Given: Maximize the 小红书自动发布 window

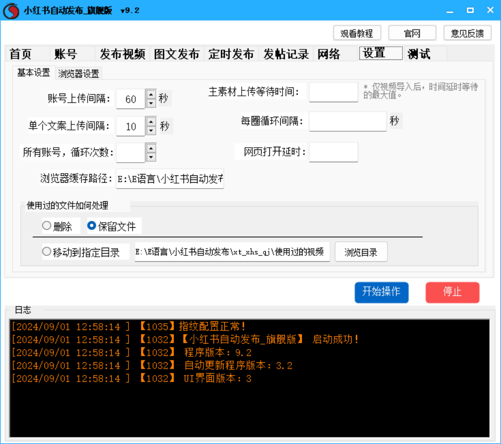Looking at the screenshot, I should click(470, 10).
